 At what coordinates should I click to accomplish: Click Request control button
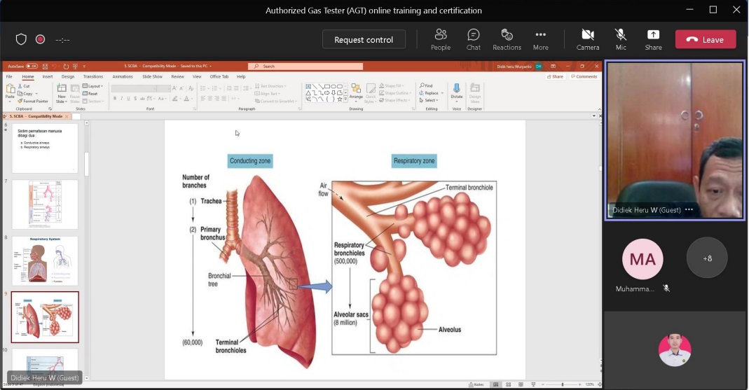click(364, 40)
